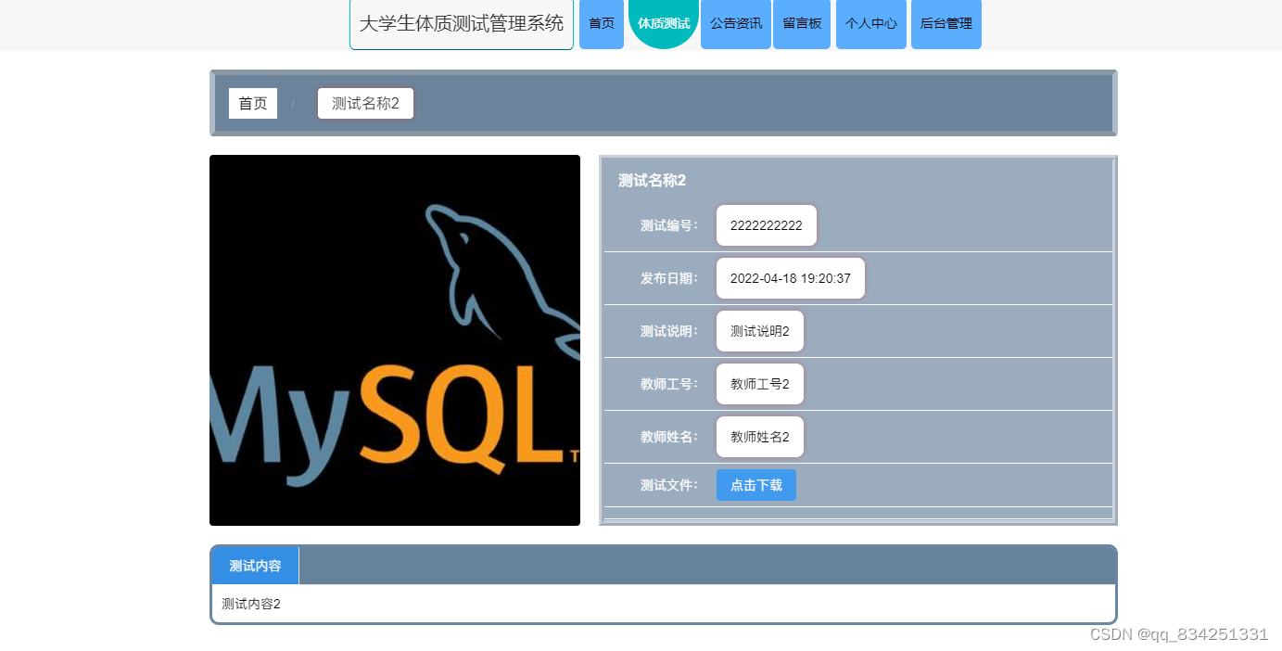The width and height of the screenshot is (1282, 651).
Task: Click the 测试内容2 content text
Action: click(251, 604)
